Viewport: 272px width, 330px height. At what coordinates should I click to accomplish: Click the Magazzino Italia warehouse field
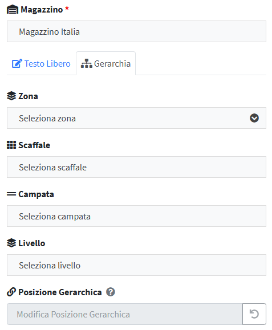(x=136, y=31)
